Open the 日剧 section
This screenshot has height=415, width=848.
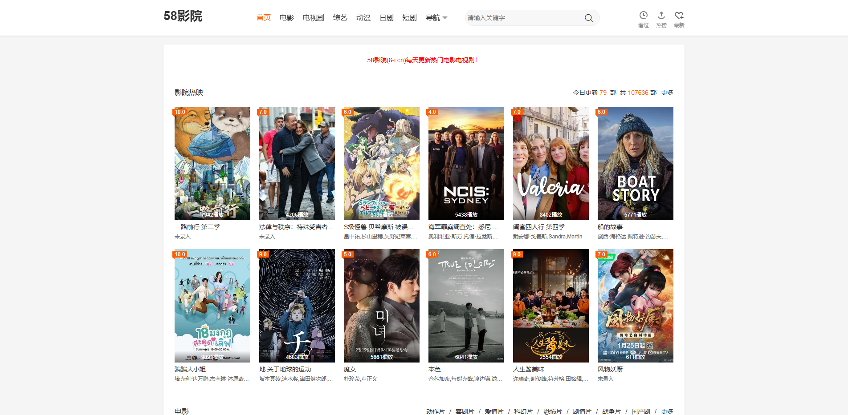click(x=386, y=17)
